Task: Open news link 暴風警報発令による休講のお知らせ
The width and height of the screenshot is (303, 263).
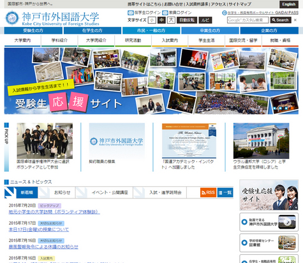Action: click(x=43, y=247)
